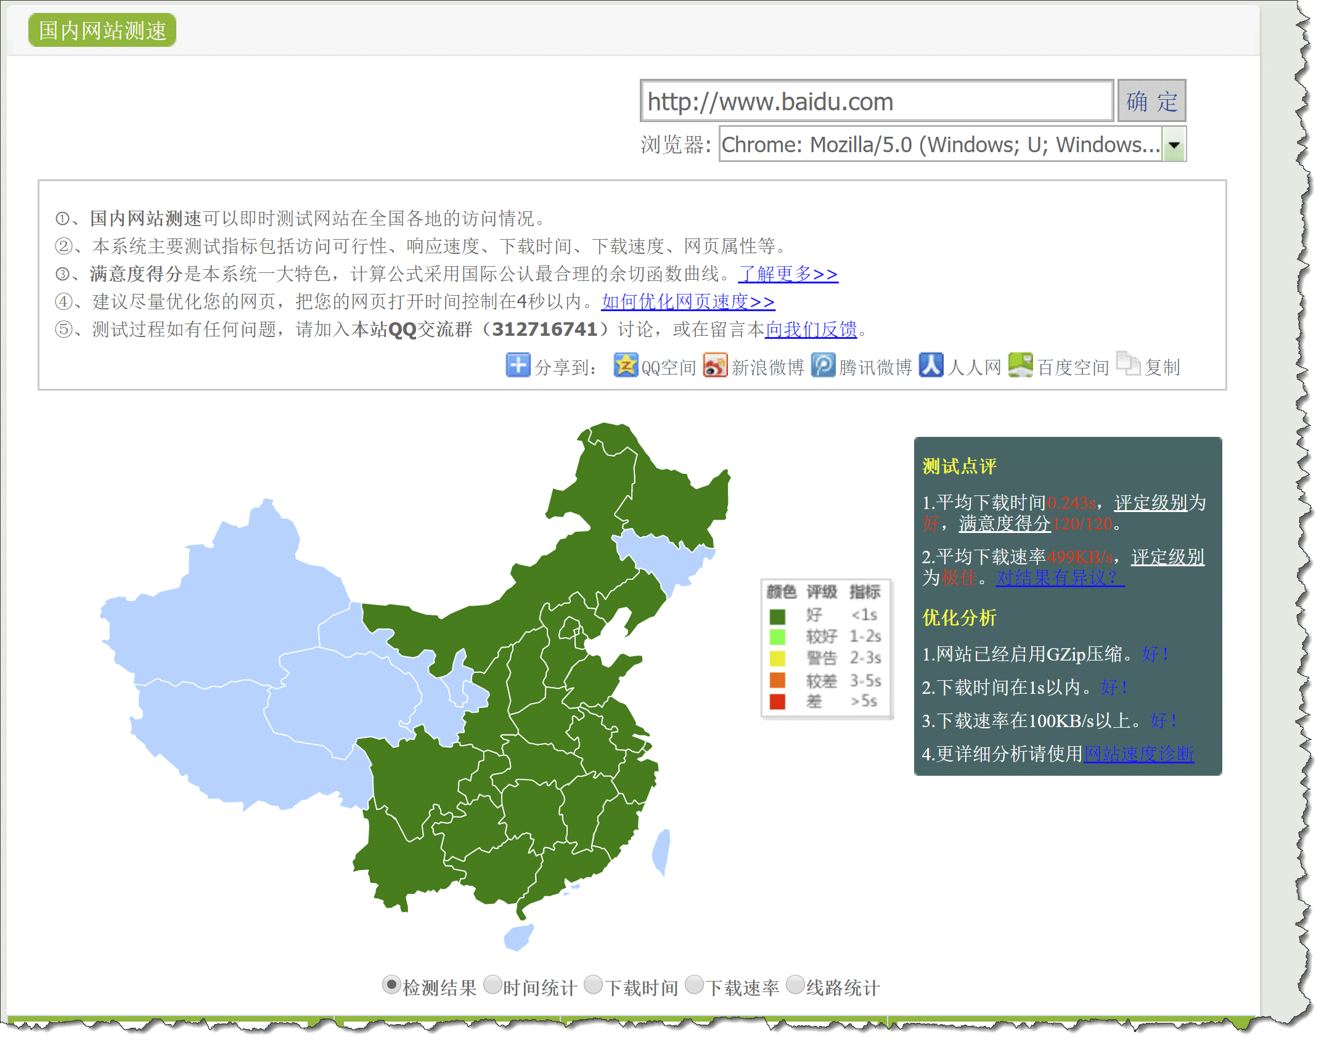Select the 下载速率 radio button
1324x1045 pixels.
pos(695,985)
